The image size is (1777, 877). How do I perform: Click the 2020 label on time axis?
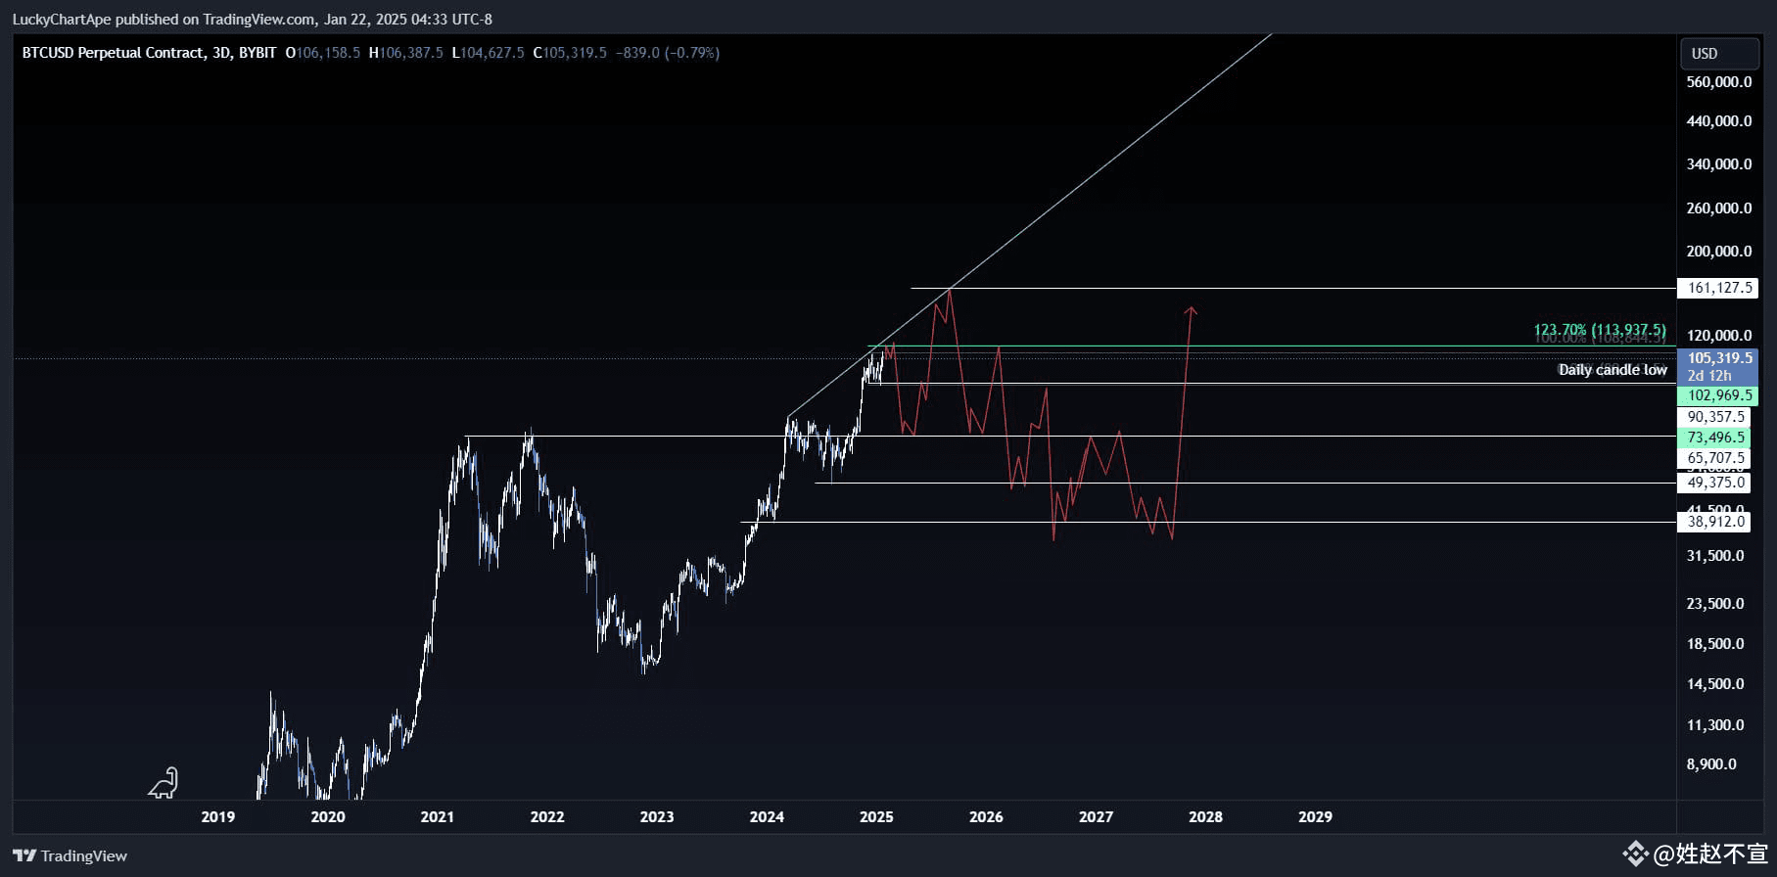(328, 817)
